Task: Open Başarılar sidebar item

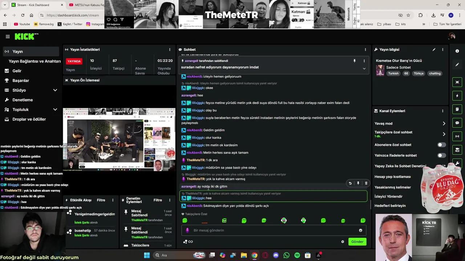Action: point(21,80)
